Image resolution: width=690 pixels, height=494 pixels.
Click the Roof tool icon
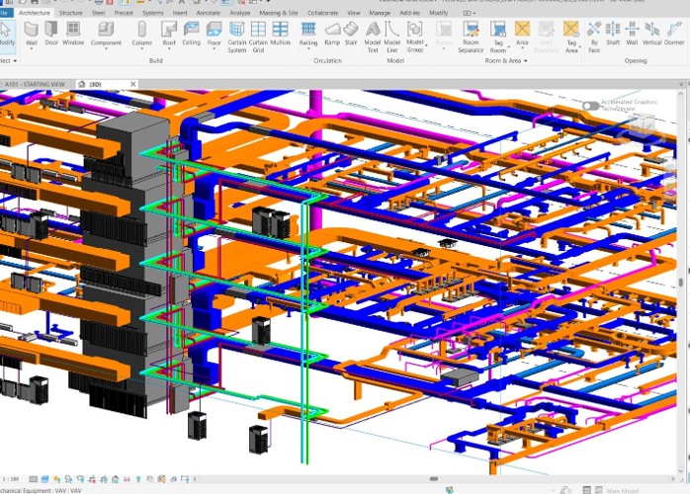click(x=169, y=30)
